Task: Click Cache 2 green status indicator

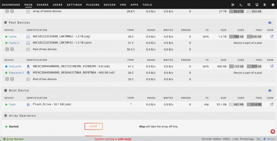Action: click(6, 43)
